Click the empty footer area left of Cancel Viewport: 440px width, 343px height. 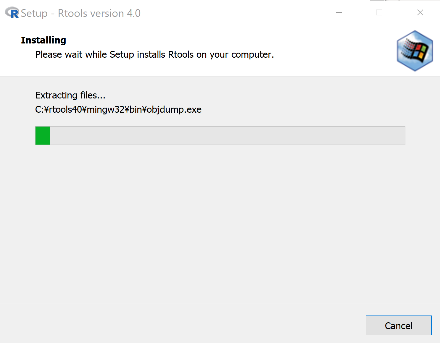[x=180, y=324]
